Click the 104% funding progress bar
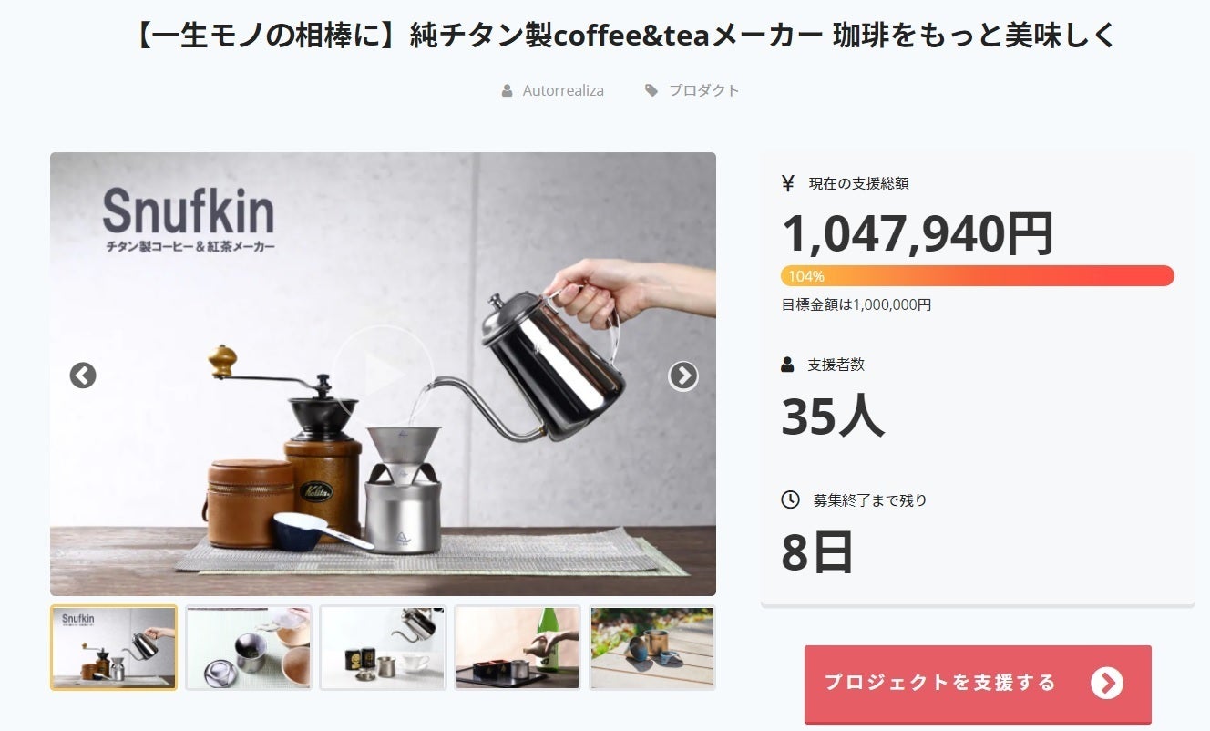Viewport: 1210px width, 731px height. 978,276
